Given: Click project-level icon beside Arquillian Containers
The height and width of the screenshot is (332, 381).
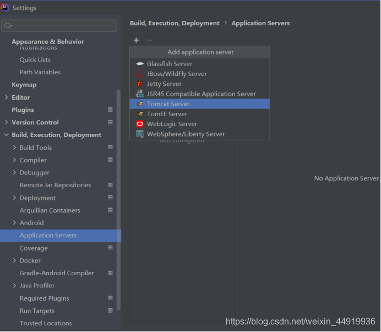Looking at the screenshot, I should click(110, 210).
